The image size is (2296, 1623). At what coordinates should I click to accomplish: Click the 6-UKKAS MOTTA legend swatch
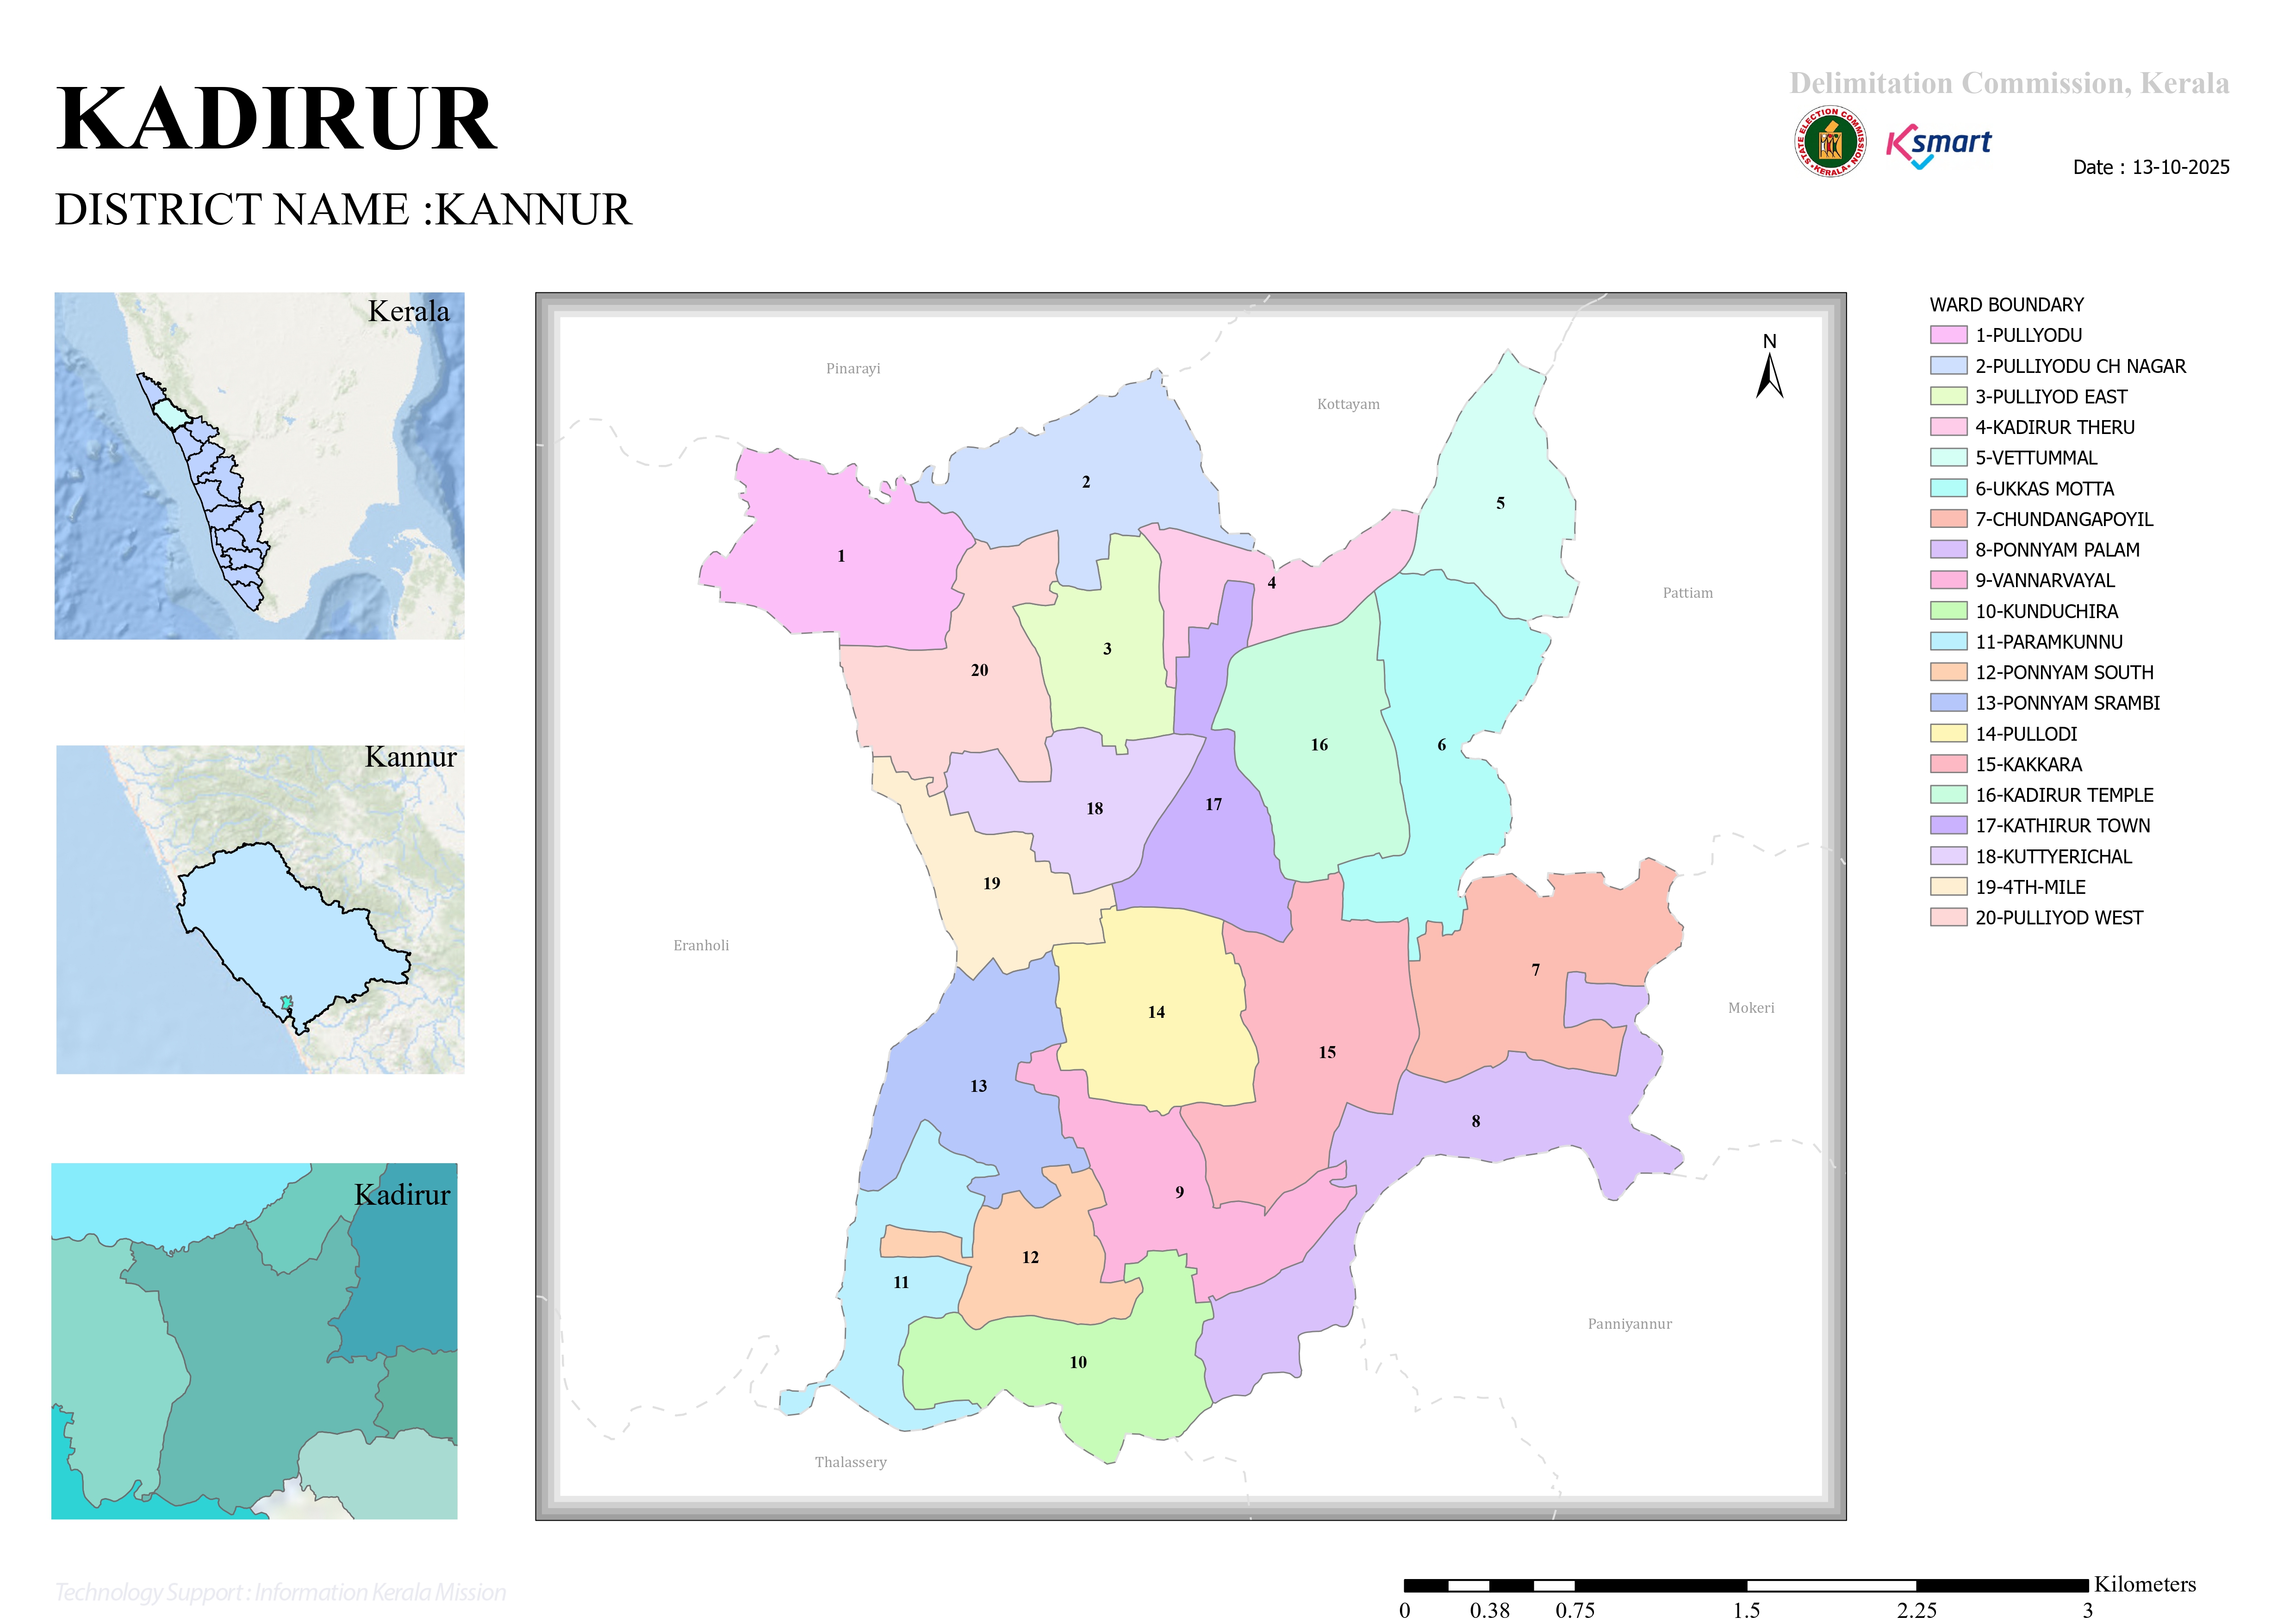point(1948,488)
